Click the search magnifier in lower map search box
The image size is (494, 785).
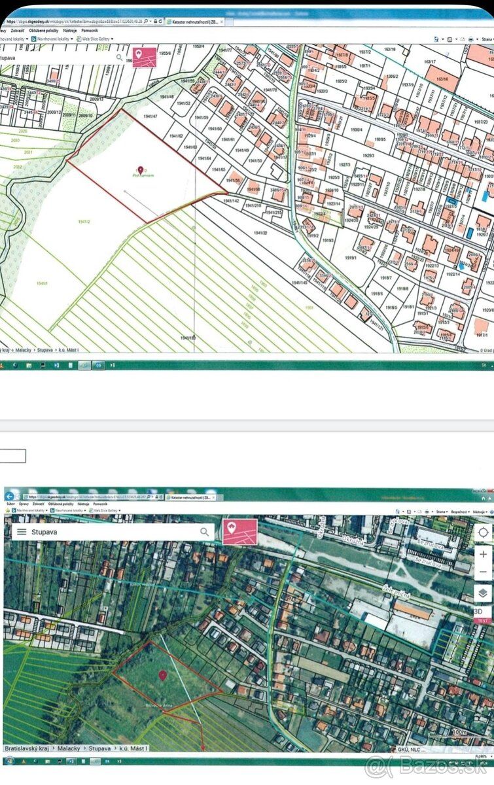[205, 532]
